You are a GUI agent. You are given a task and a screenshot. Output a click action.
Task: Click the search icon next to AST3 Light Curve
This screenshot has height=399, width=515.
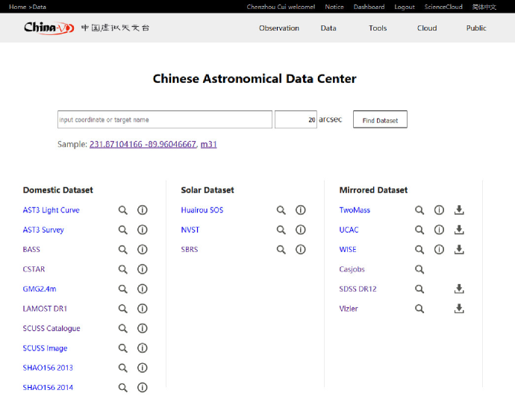click(x=123, y=210)
